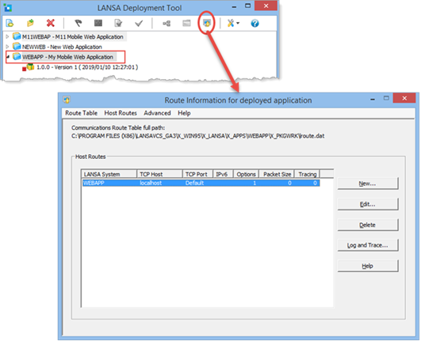The image size is (425, 344).
Task: Click the document with pencil toolbar icon
Action: 118,23
